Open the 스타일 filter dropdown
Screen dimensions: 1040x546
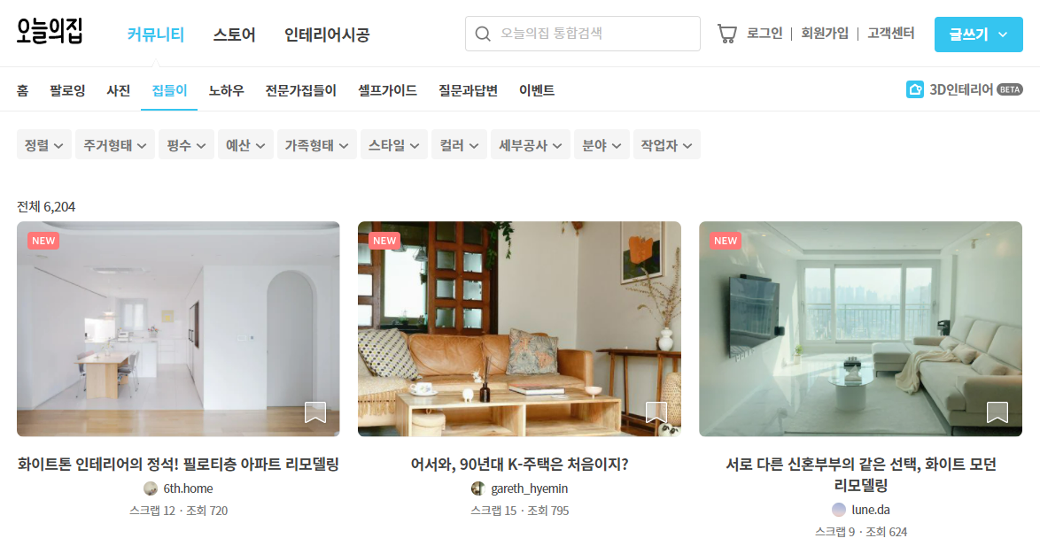[394, 145]
